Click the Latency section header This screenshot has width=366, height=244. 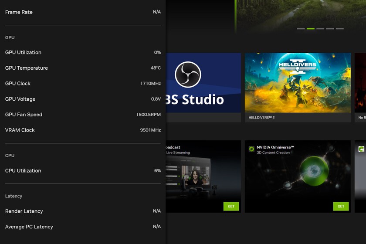tap(14, 196)
